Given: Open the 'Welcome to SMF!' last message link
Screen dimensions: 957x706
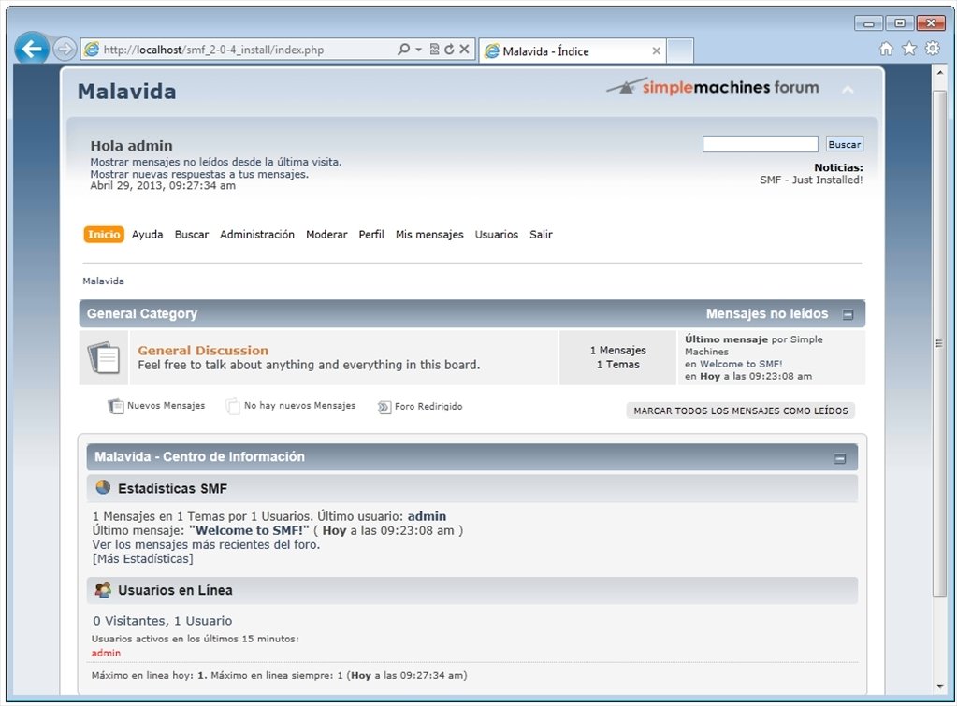Looking at the screenshot, I should coord(741,364).
